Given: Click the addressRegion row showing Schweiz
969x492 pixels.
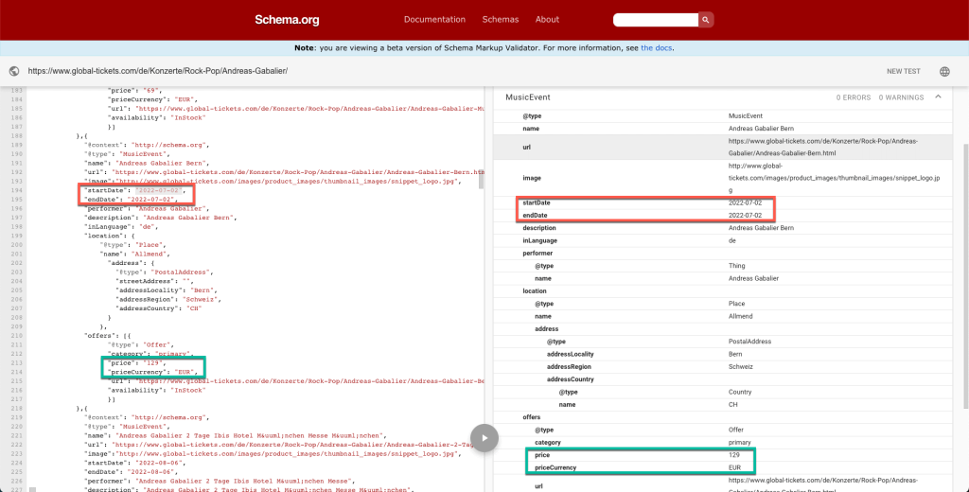Looking at the screenshot, I should pyautogui.click(x=722, y=366).
